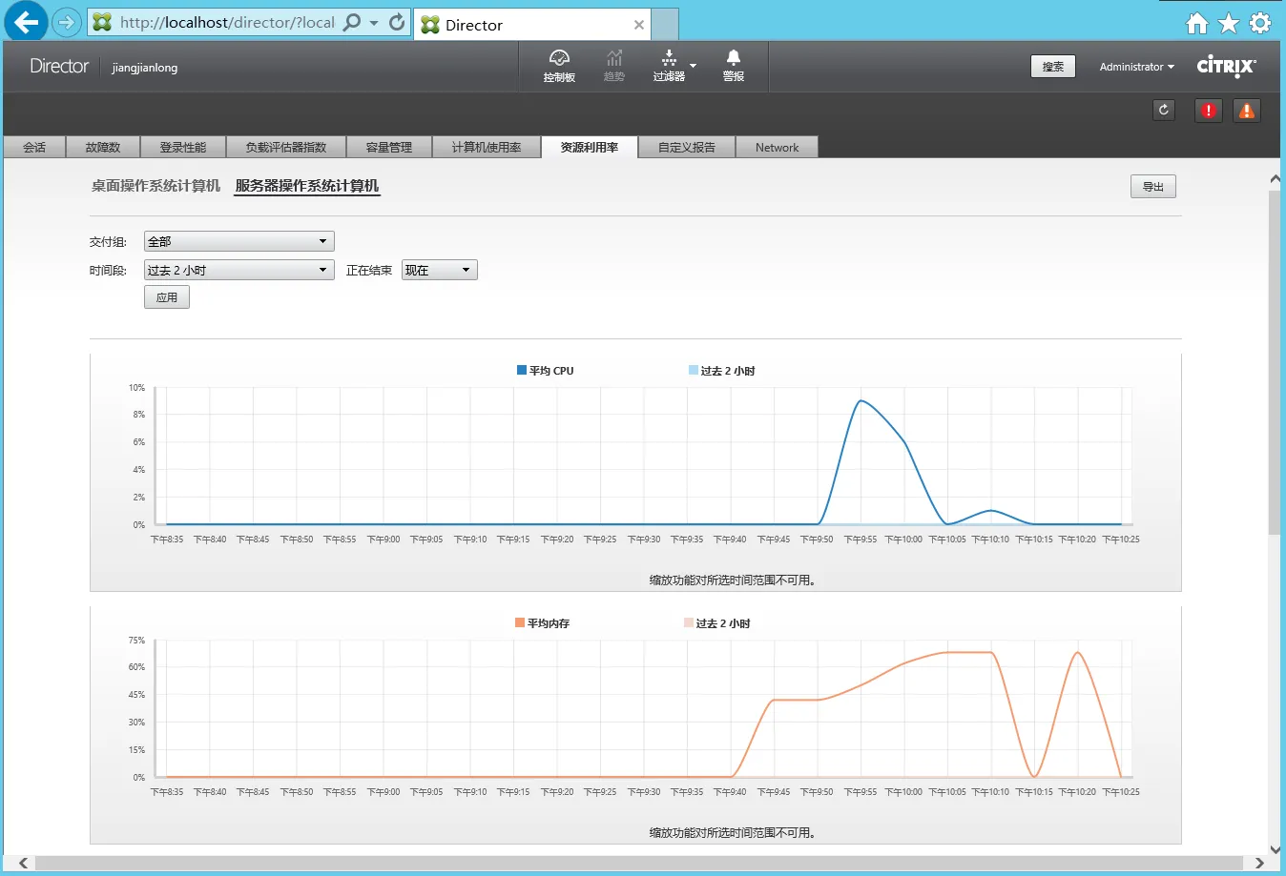The image size is (1286, 876).
Task: Close the Director browser tab
Action: [639, 25]
